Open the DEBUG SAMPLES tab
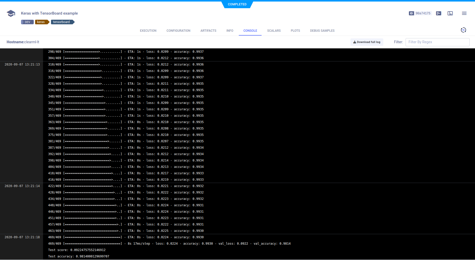475x260 pixels. click(x=322, y=31)
